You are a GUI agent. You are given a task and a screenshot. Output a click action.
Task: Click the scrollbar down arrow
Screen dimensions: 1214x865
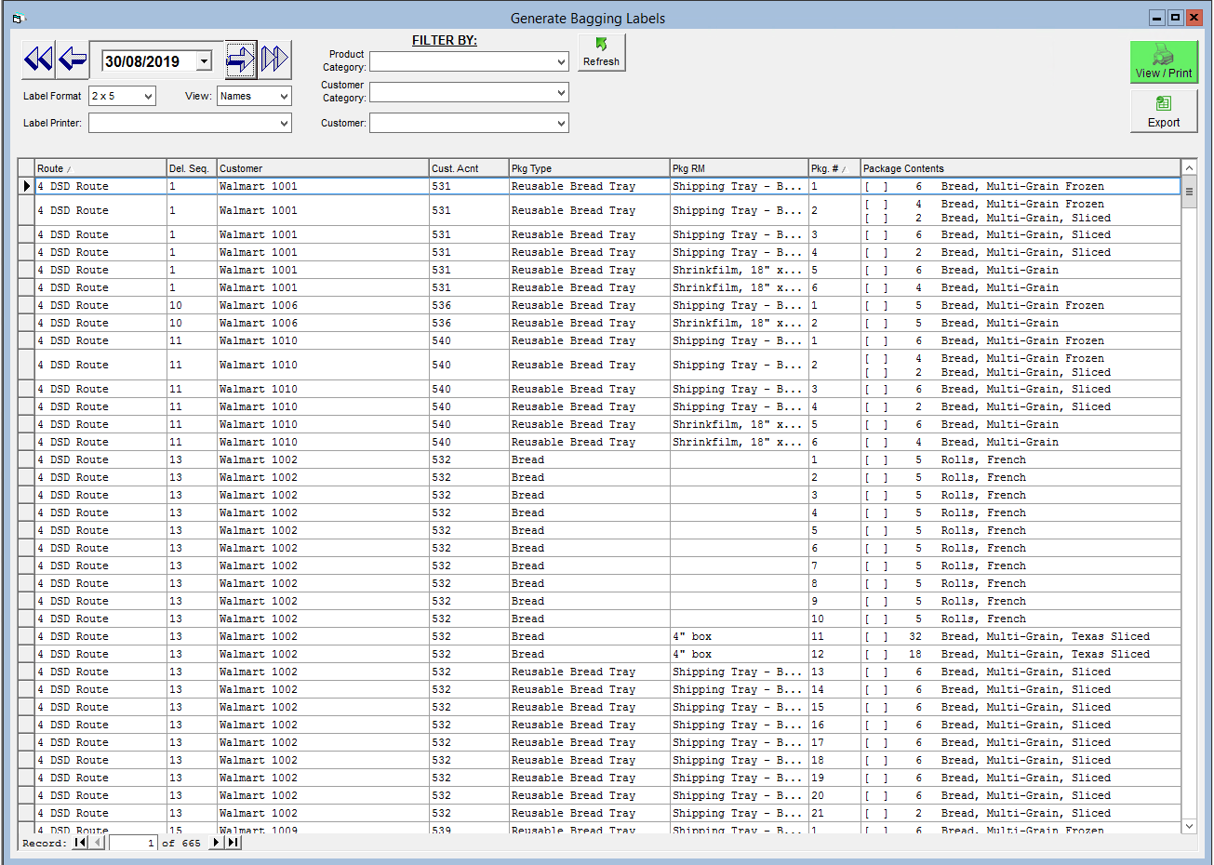(1189, 825)
